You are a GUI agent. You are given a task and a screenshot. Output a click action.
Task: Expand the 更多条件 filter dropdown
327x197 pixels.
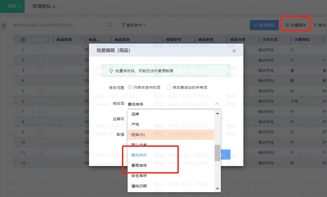coord(134,25)
